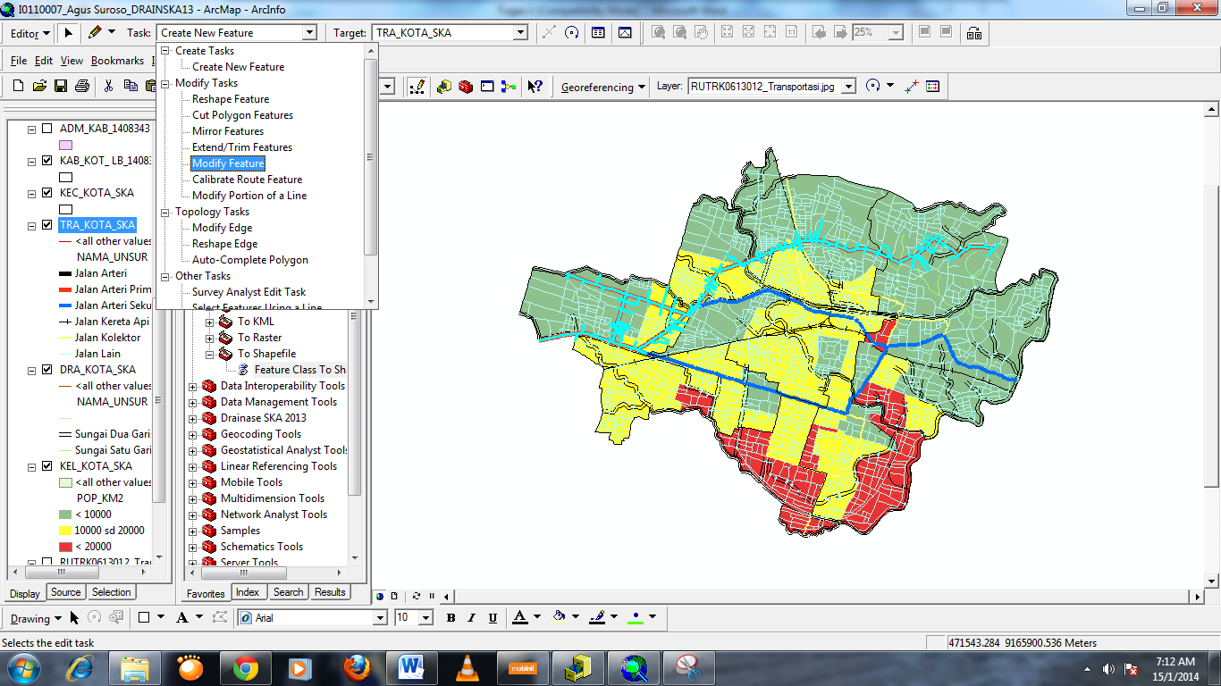Open the ArcCatalog window from the toolbar

[x=444, y=87]
